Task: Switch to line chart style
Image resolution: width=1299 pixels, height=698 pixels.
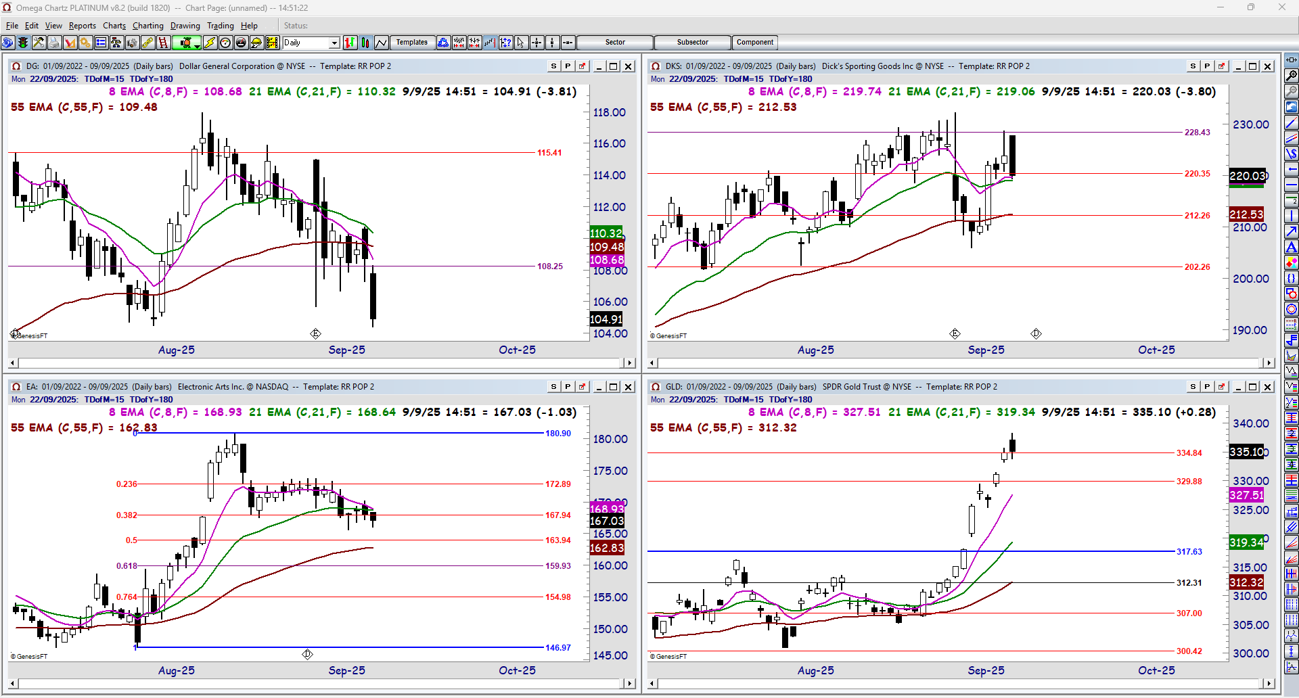Action: click(381, 43)
